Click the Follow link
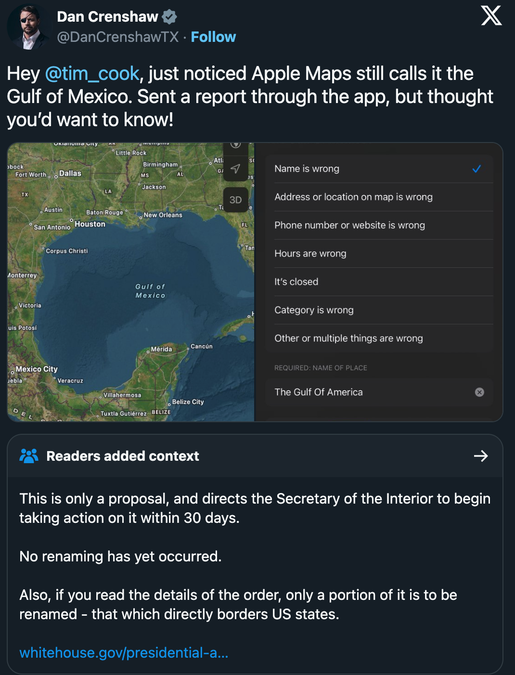This screenshot has width=515, height=675. point(213,37)
